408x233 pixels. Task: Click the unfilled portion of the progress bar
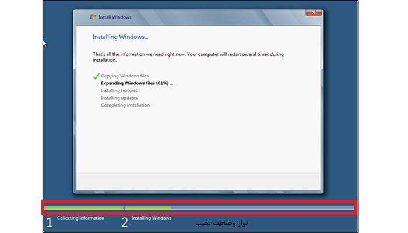pos(262,207)
